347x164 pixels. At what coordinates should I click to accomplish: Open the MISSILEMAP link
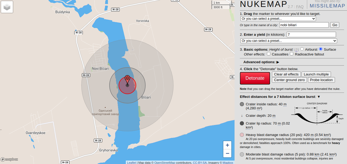coord(327,6)
